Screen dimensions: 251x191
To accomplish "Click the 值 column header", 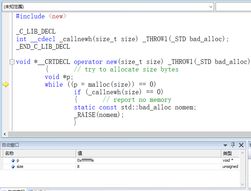I will click(149, 153).
